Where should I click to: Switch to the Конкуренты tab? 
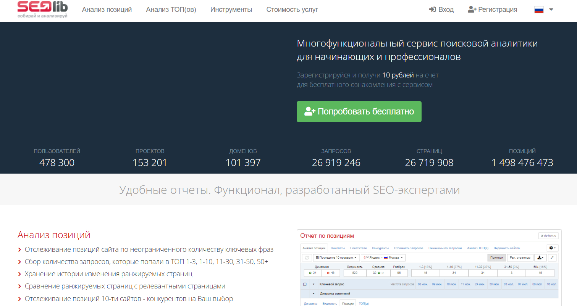pyautogui.click(x=380, y=248)
